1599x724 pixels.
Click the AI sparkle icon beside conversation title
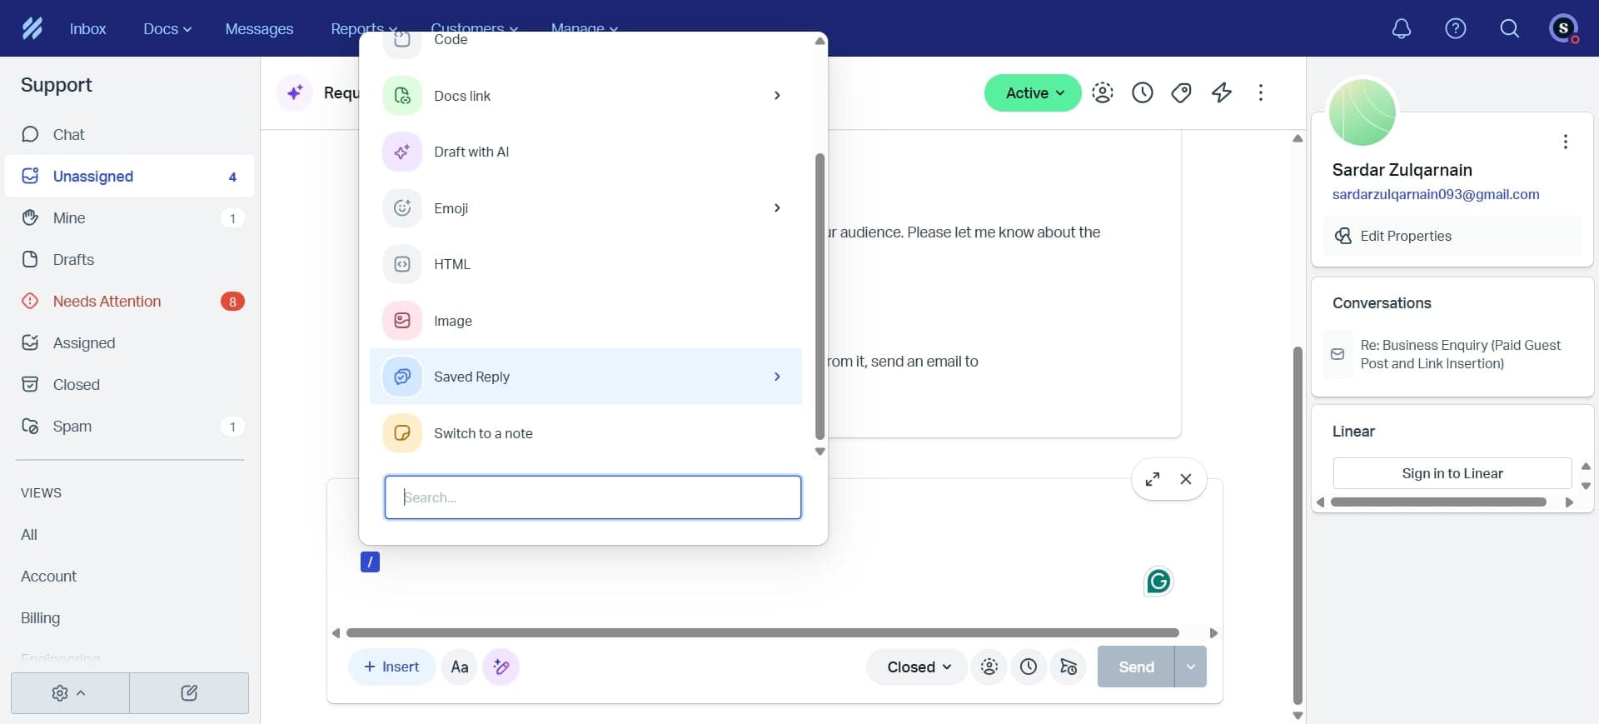point(294,92)
